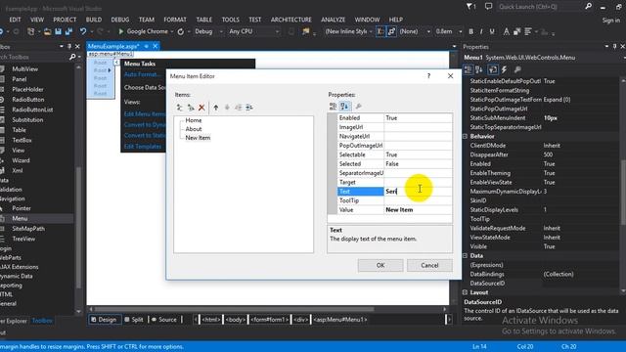
Task: Click Edit Templates link in Menu Tasks
Action: (x=143, y=147)
